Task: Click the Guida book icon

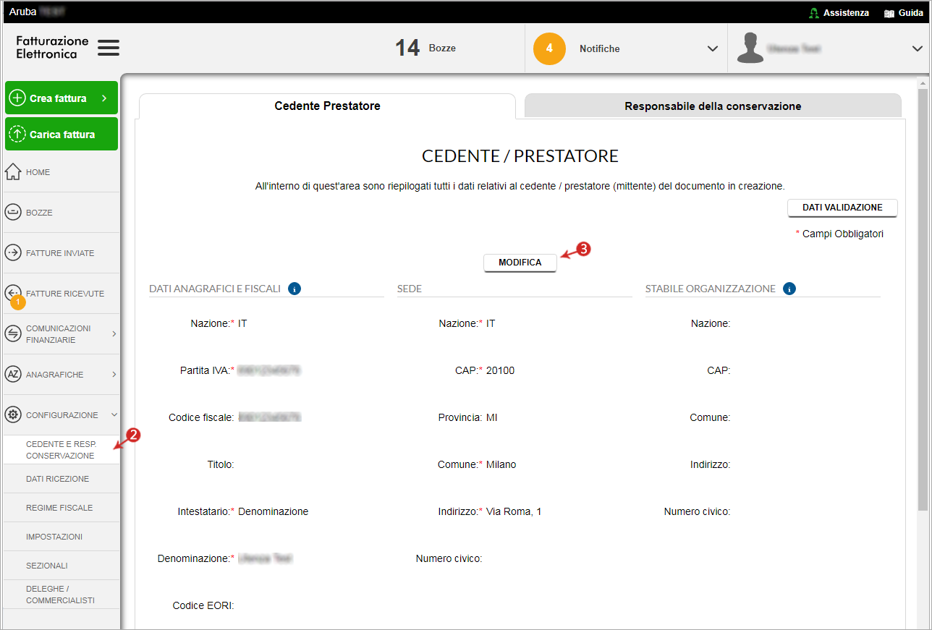Action: pyautogui.click(x=889, y=13)
